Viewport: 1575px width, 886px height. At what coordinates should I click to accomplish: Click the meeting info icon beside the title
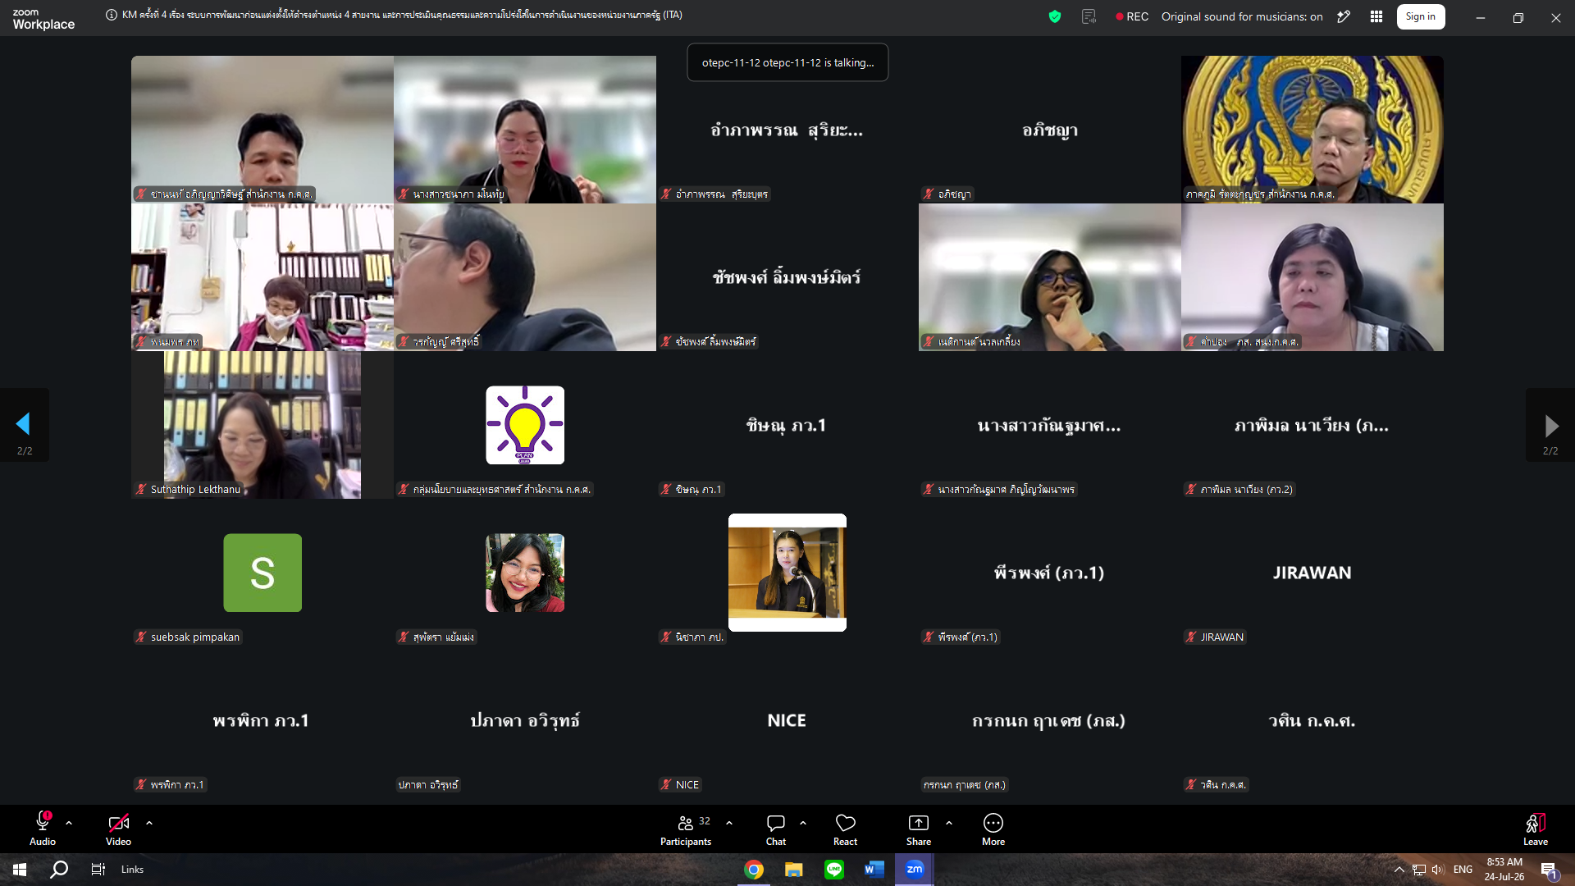[x=112, y=15]
